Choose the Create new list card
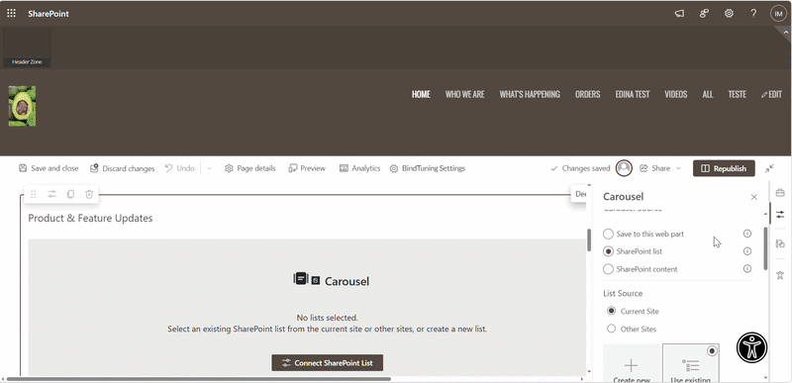The width and height of the screenshot is (792, 383). click(632, 364)
